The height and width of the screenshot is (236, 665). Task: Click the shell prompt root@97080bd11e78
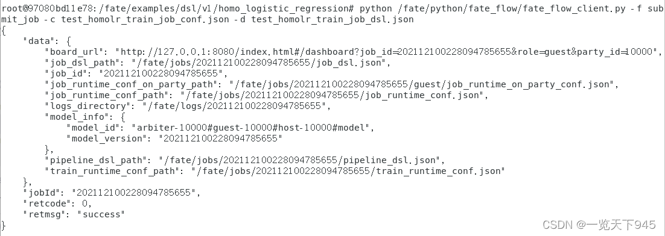click(x=48, y=9)
